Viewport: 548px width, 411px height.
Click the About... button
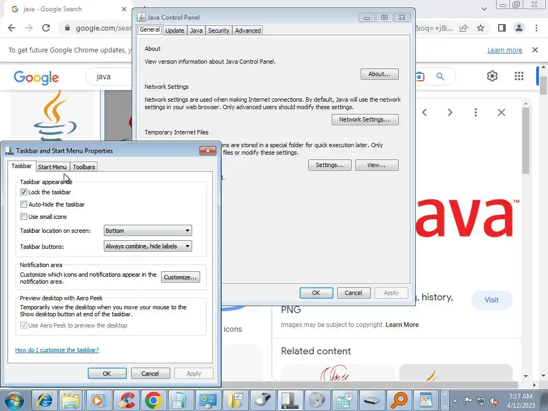(x=379, y=74)
